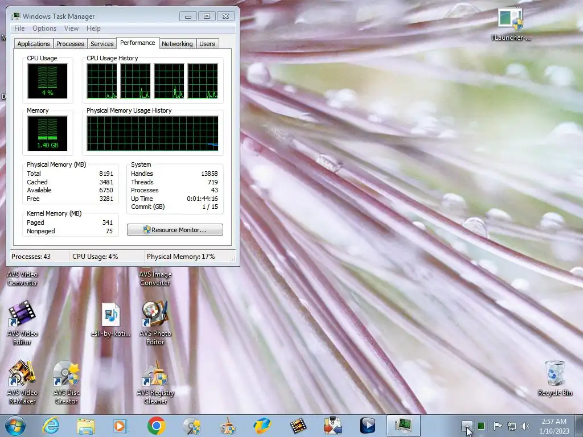Click the Resource Monitor button
583x437 pixels.
pos(175,230)
